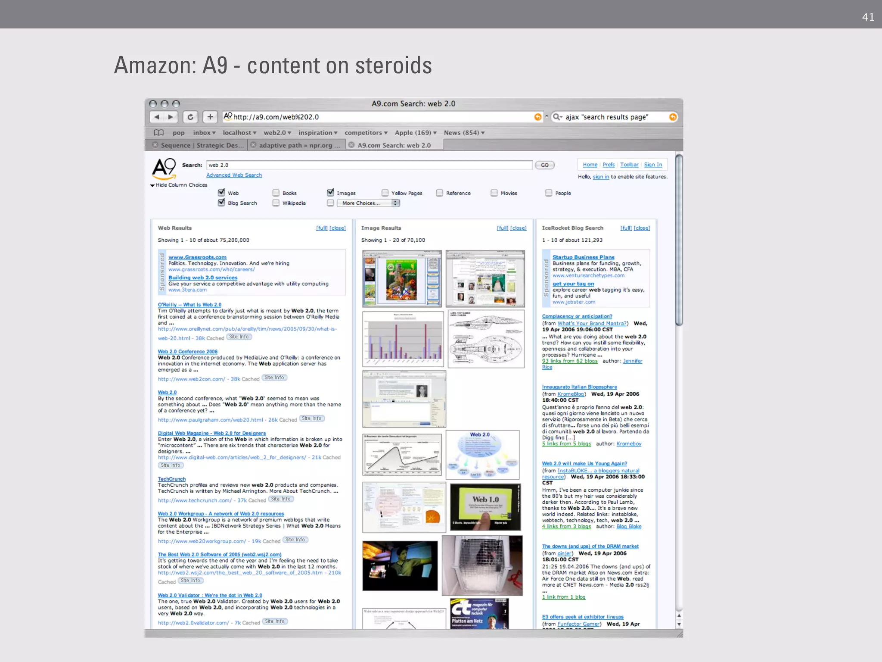This screenshot has height=662, width=882.
Task: Click the magnifier icon in the search field
Action: click(x=557, y=117)
